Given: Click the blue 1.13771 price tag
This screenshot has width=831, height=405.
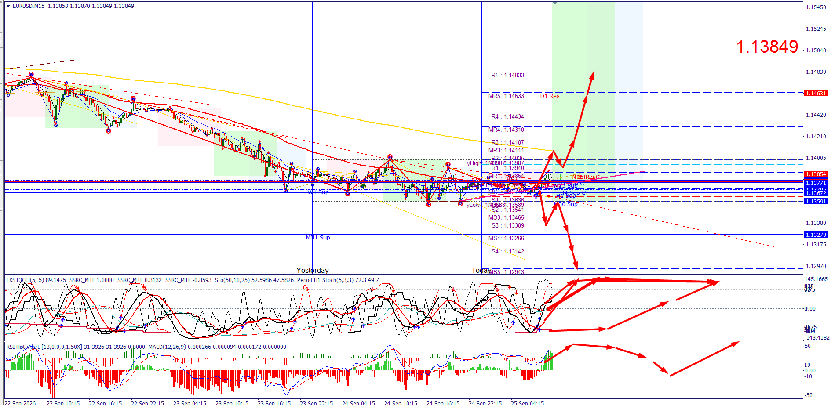Looking at the screenshot, I should point(816,183).
